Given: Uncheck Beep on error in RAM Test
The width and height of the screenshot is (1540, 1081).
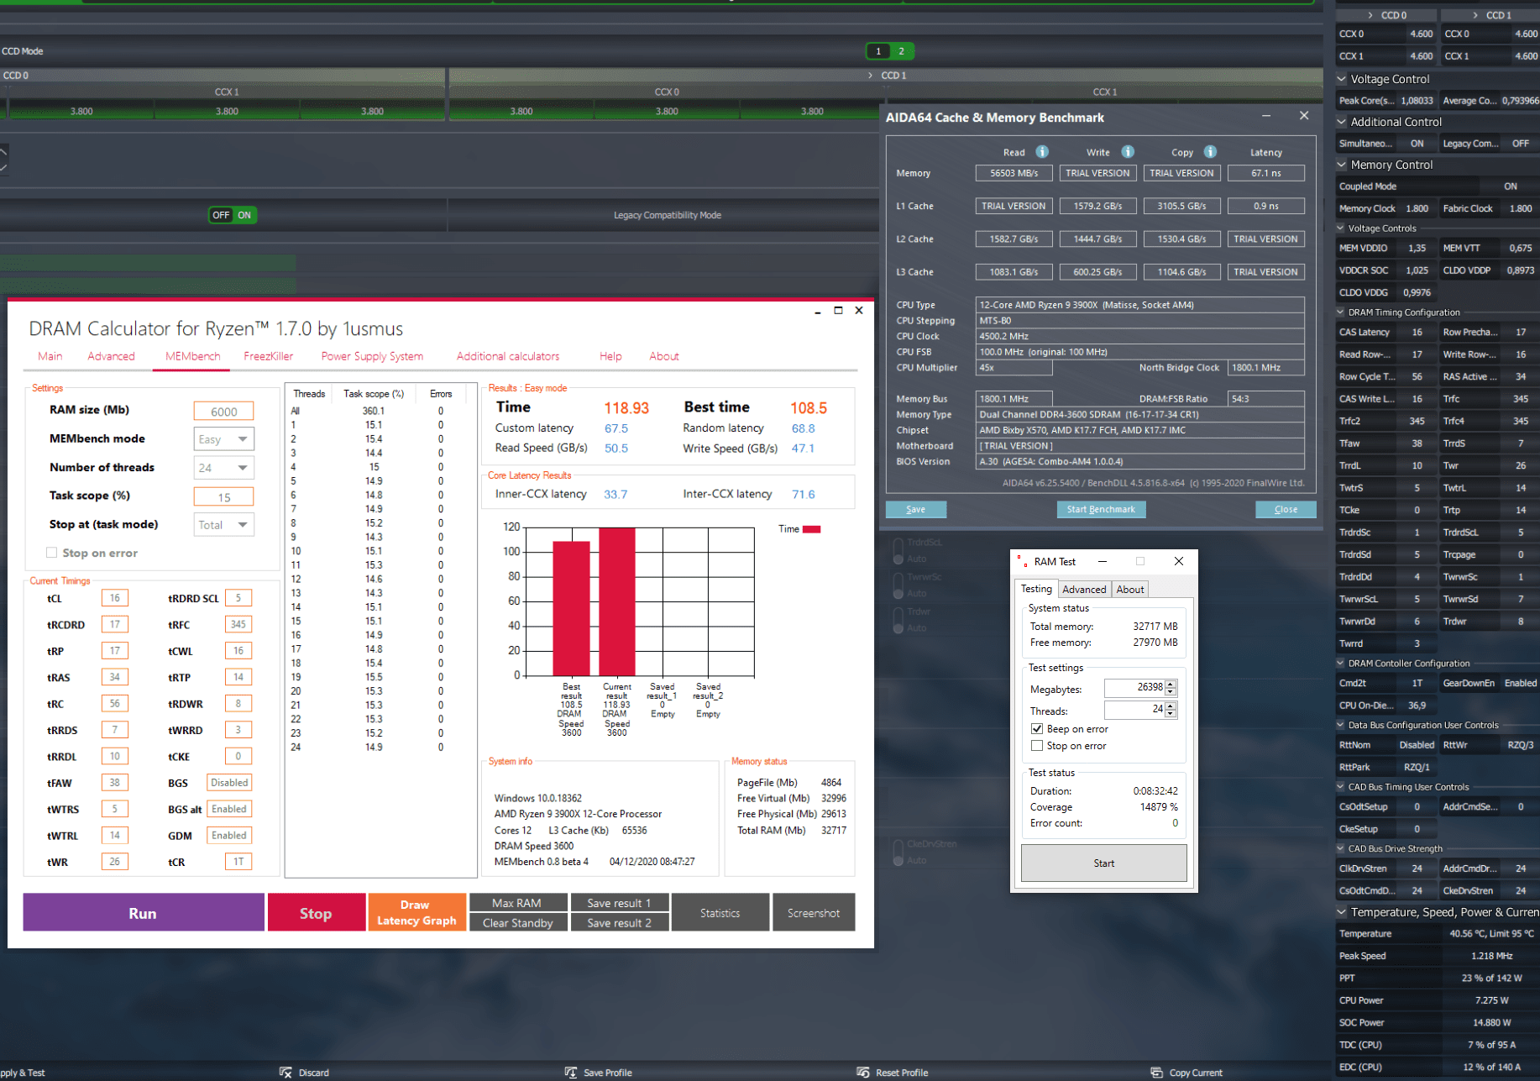Looking at the screenshot, I should [x=1037, y=729].
